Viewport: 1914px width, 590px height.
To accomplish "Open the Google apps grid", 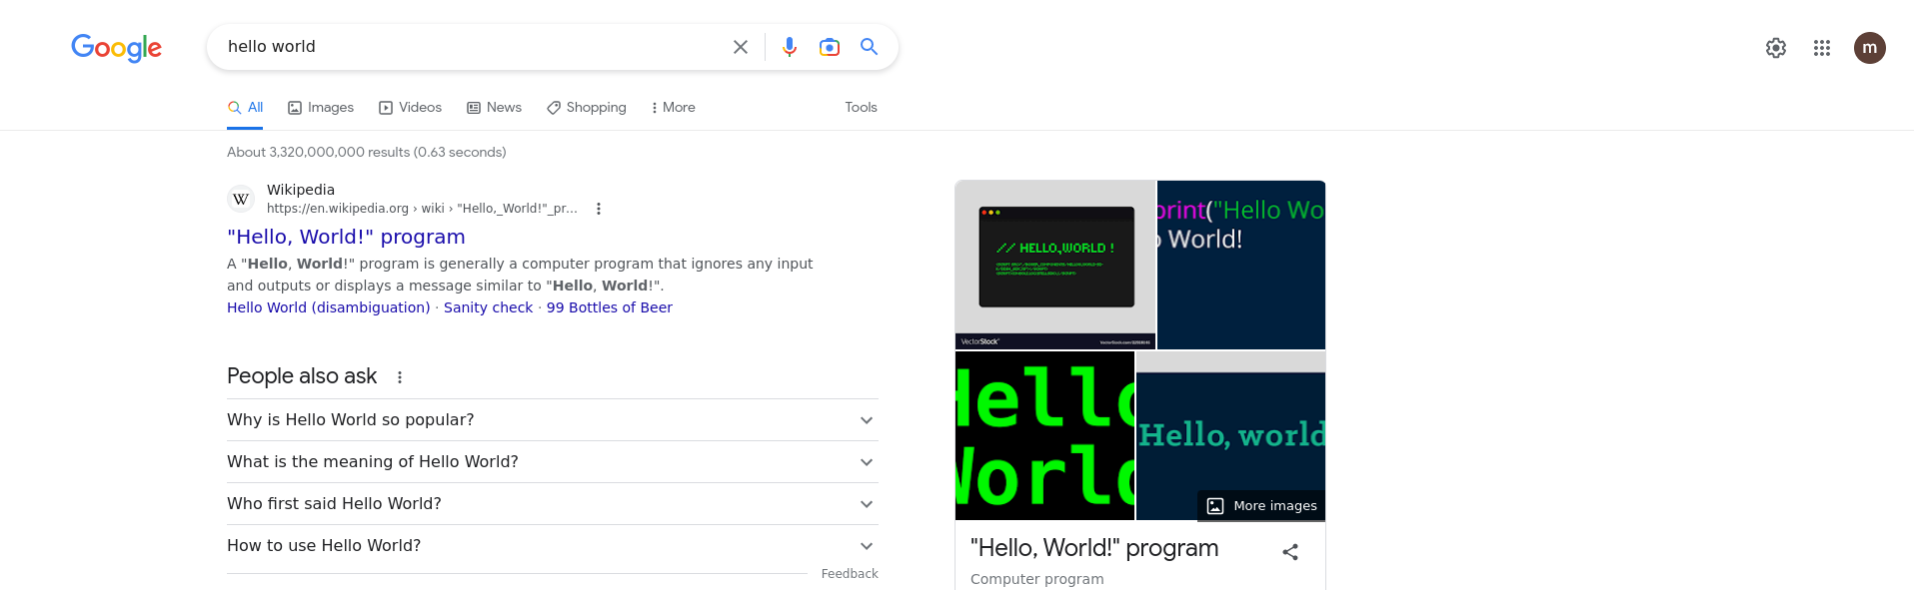I will coord(1821,48).
